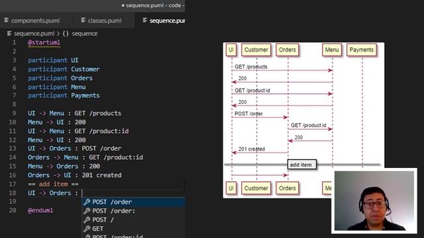Click the @enduml keyword on line 20
The width and height of the screenshot is (424, 238).
(40, 210)
